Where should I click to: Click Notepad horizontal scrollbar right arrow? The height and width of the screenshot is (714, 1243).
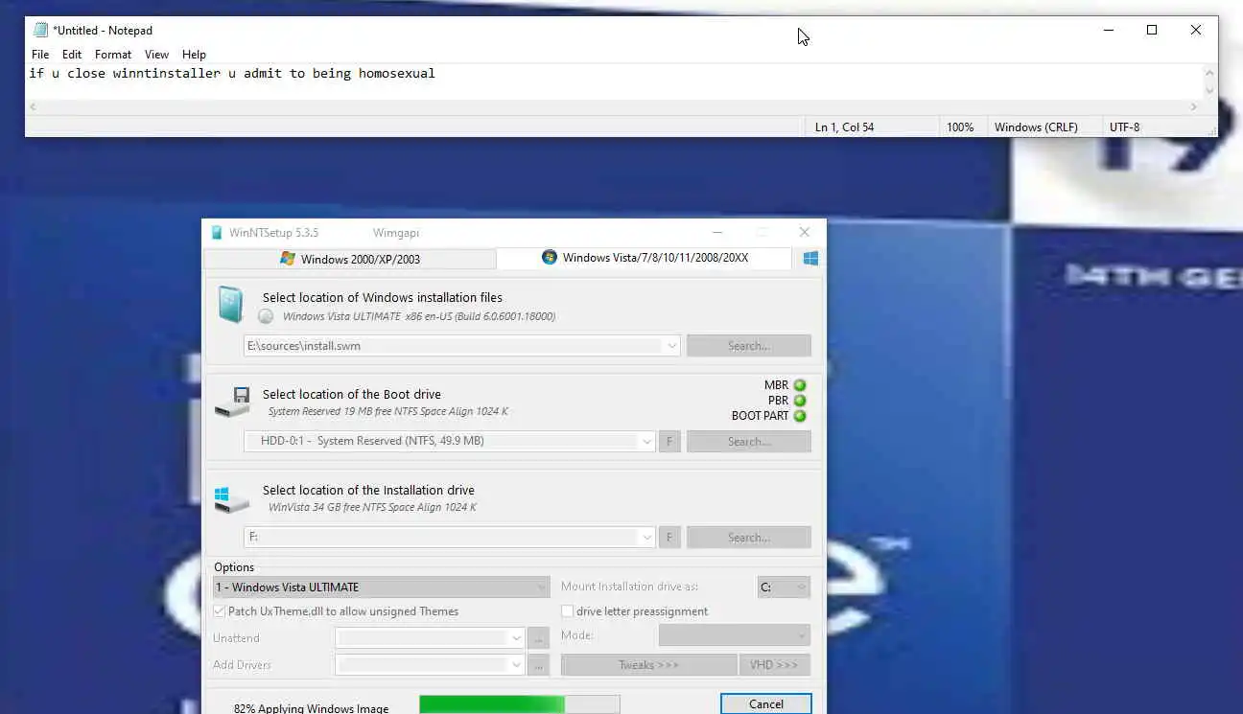(x=1194, y=106)
